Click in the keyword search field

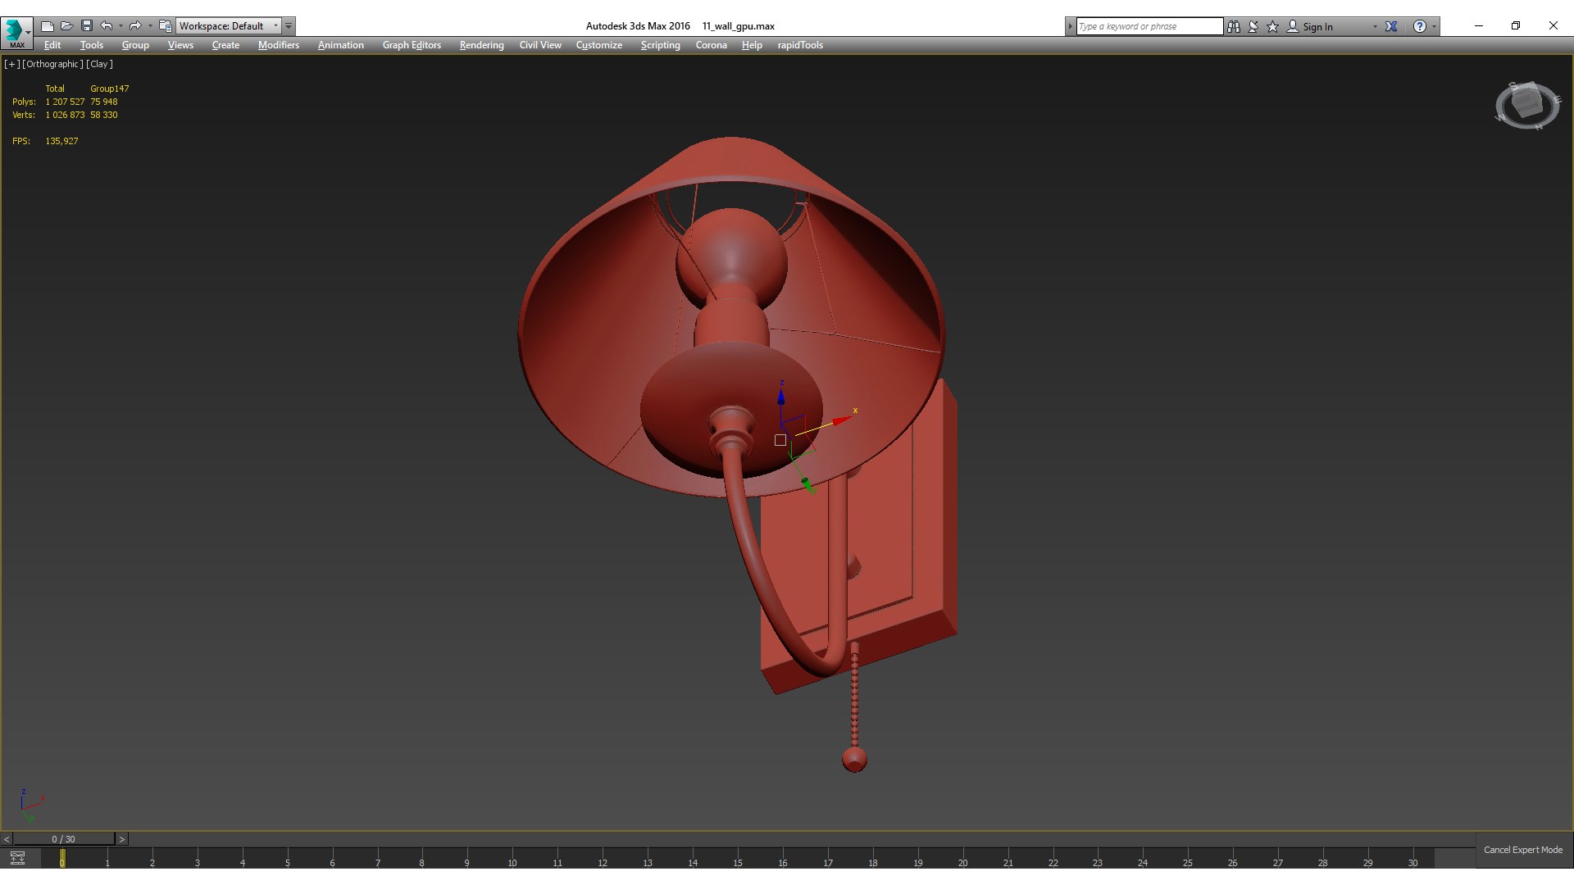[x=1149, y=26]
